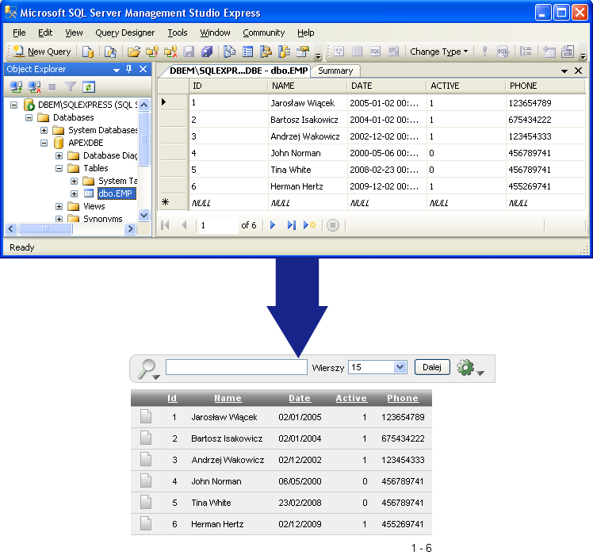Expand the Views folder node
The width and height of the screenshot is (593, 555).
[x=59, y=207]
